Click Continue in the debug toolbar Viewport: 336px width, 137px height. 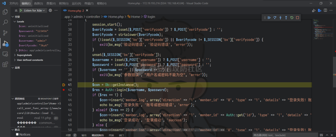point(269,18)
